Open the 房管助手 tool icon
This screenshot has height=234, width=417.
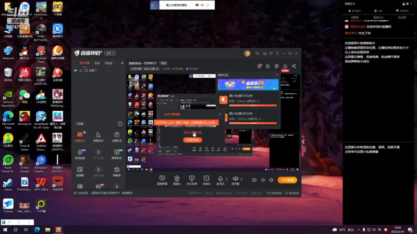[98, 137]
